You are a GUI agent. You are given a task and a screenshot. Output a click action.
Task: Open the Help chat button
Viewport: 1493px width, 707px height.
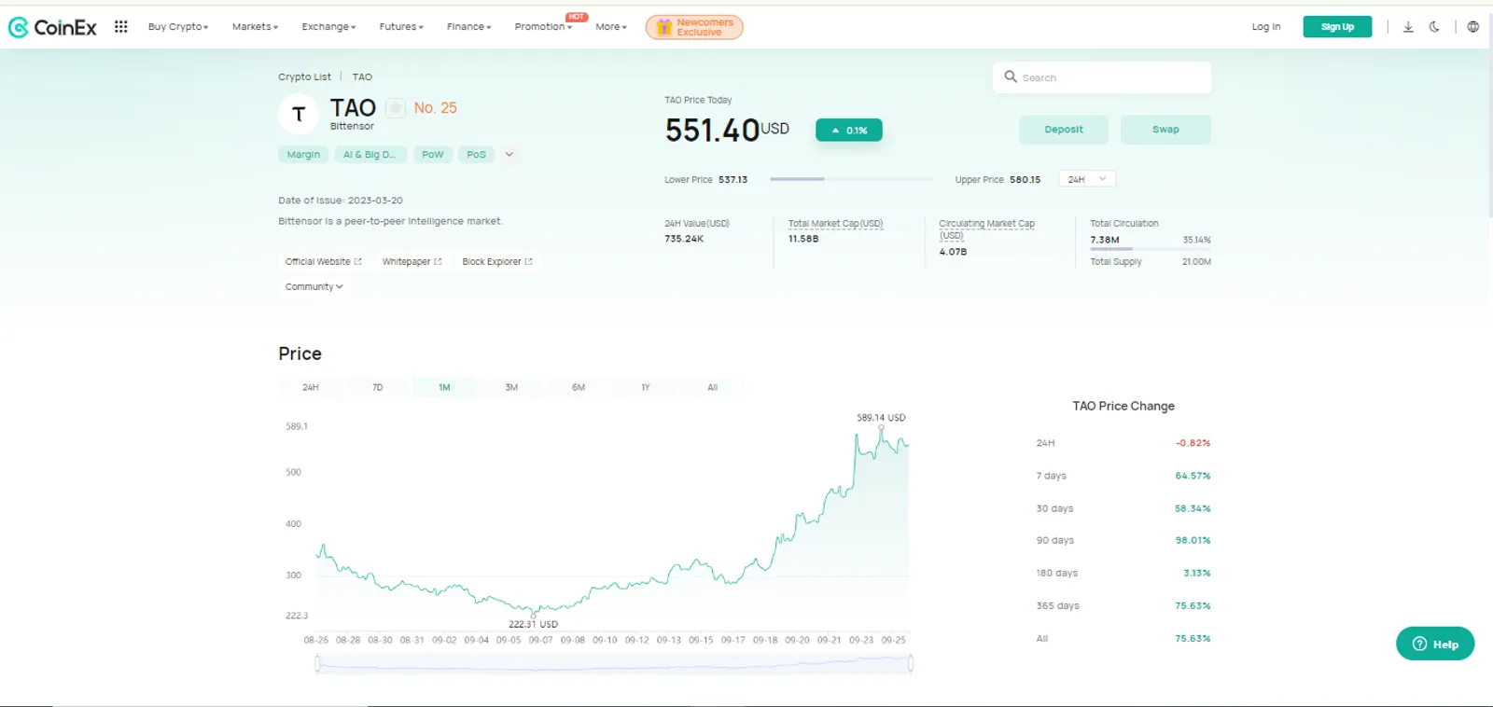(1435, 644)
